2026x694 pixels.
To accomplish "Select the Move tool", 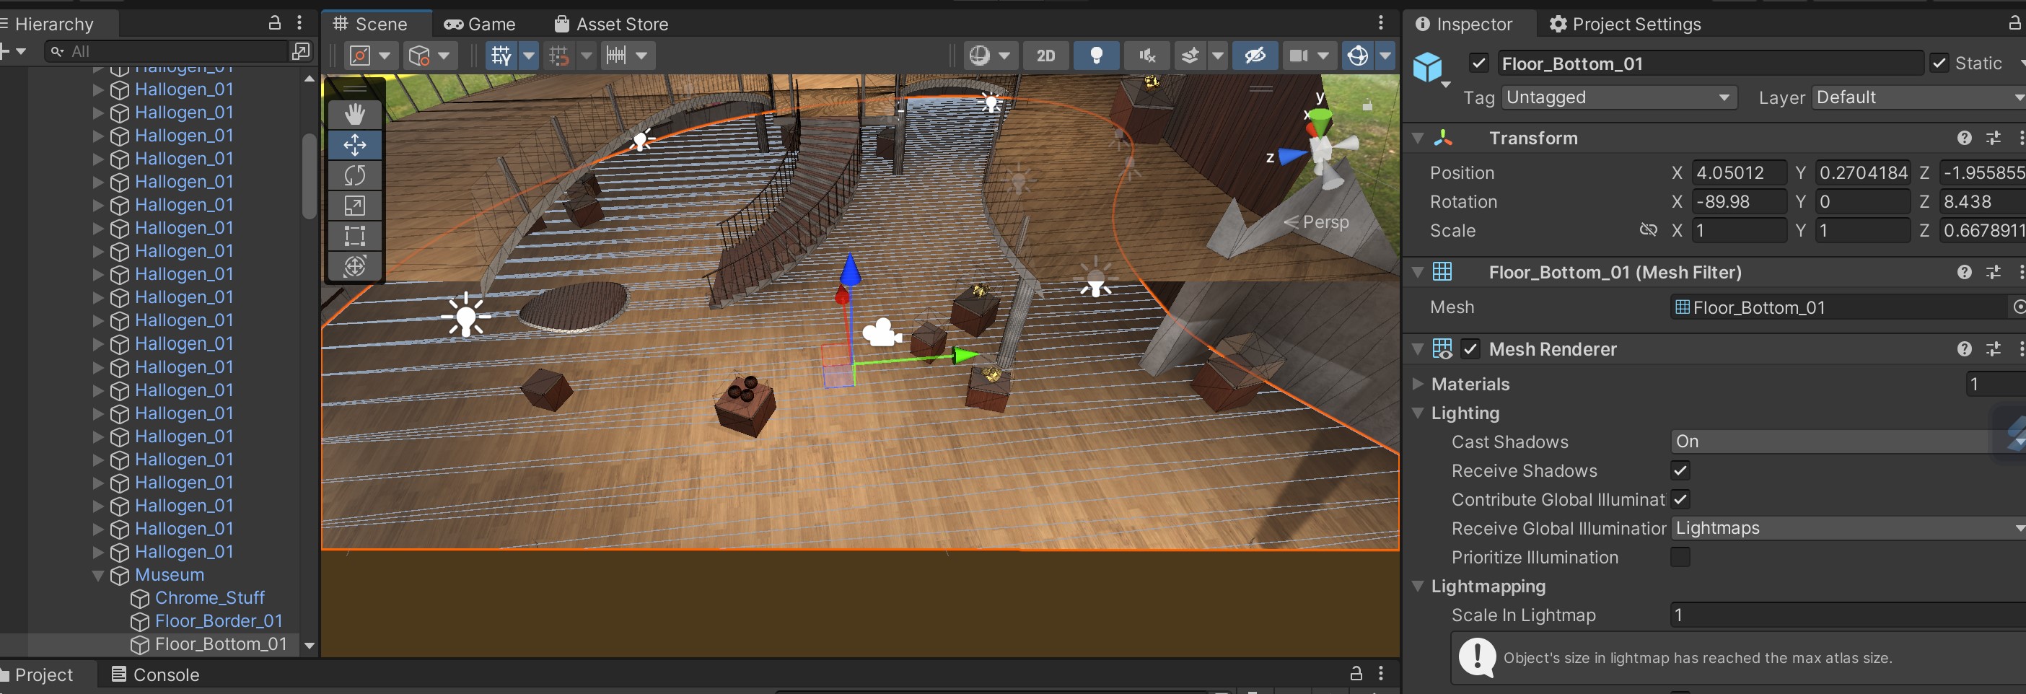I will point(355,144).
